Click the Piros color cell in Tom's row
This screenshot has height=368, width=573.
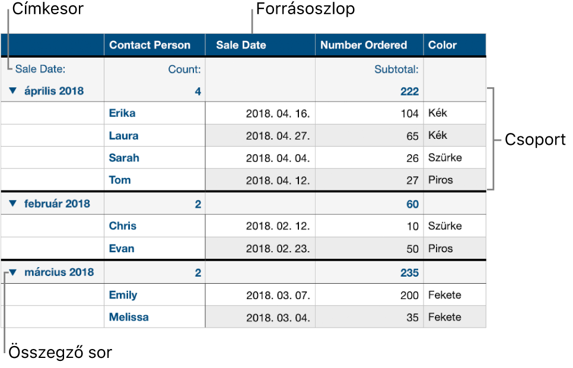(454, 180)
